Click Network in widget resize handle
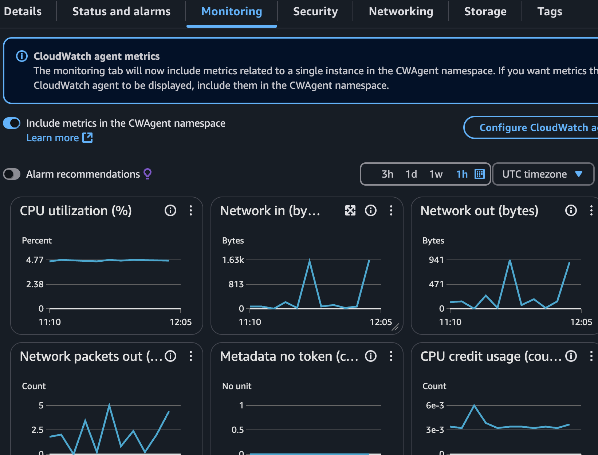 pyautogui.click(x=395, y=327)
